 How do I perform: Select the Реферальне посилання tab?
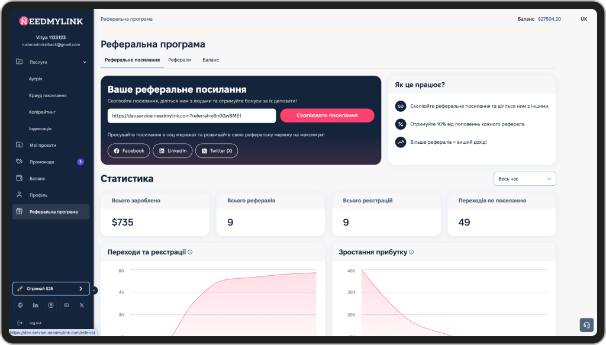(x=132, y=60)
